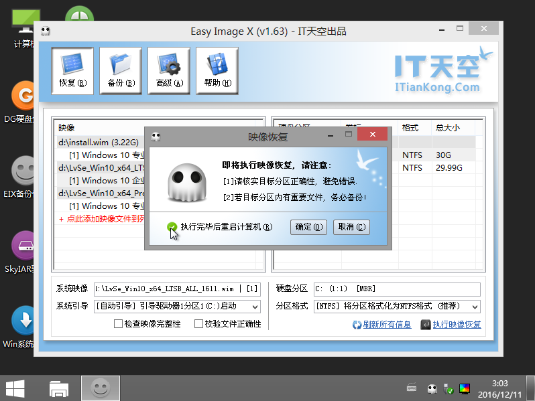Select partition row with 29.99G size
The height and width of the screenshot is (401, 535).
(433, 168)
